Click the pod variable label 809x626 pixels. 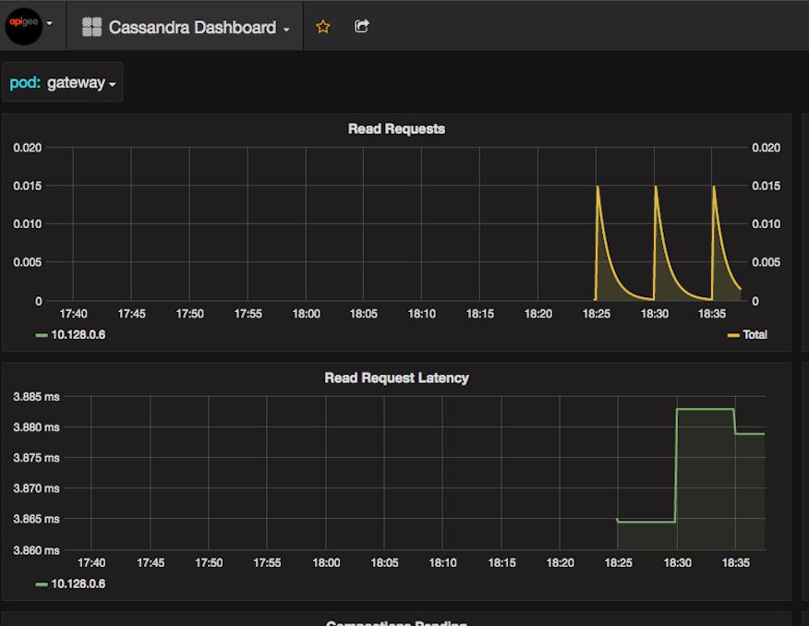(x=25, y=83)
